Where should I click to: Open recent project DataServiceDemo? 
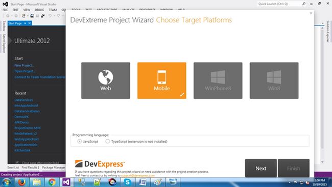point(27,111)
